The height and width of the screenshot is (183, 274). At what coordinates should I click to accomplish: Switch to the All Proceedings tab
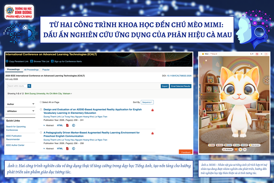[x=31, y=70]
